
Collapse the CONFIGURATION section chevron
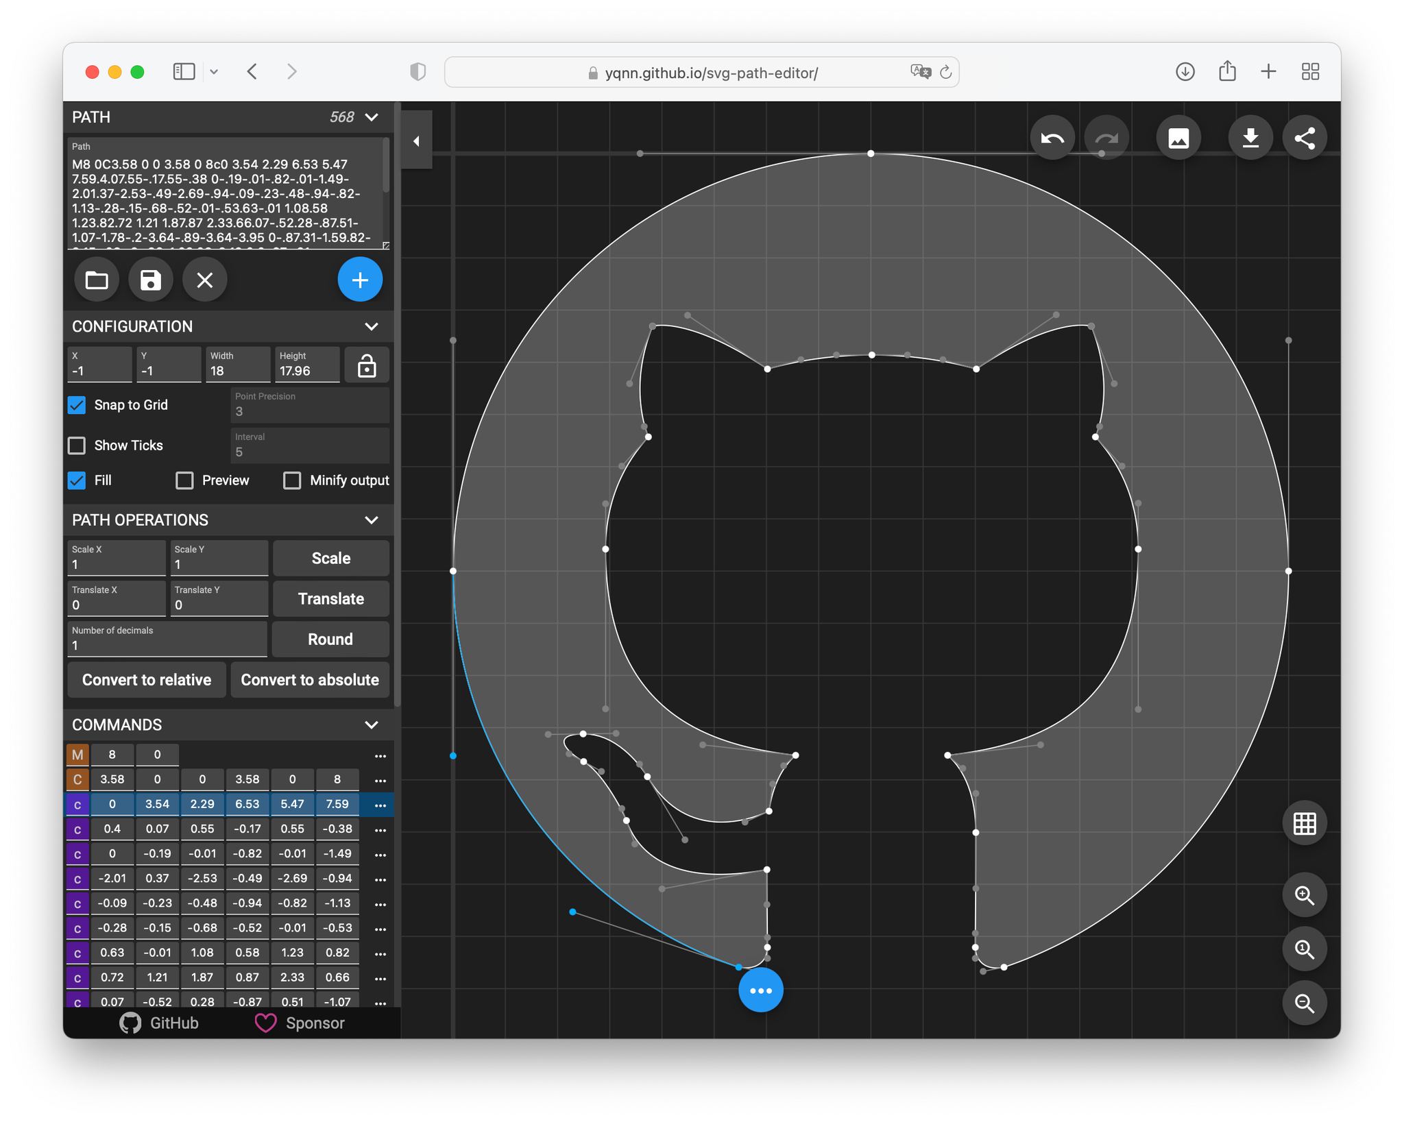click(372, 326)
